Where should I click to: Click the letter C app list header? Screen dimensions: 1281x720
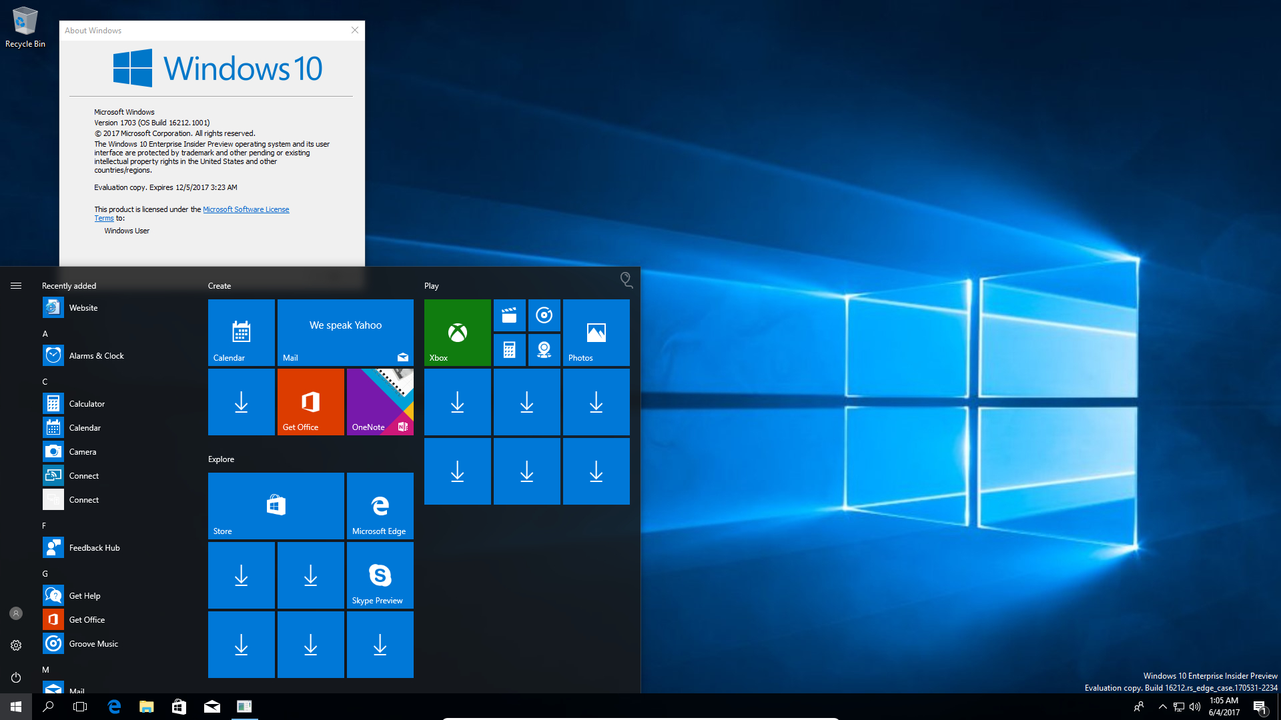pyautogui.click(x=45, y=382)
